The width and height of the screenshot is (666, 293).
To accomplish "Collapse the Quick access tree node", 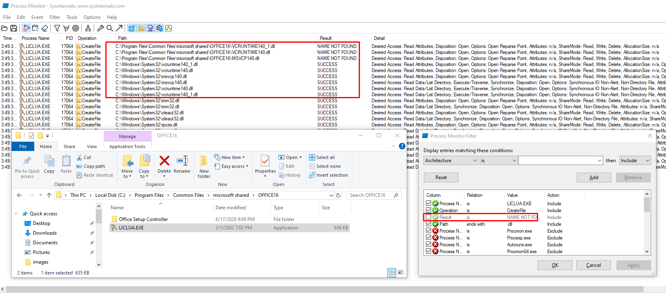I will tap(16, 214).
